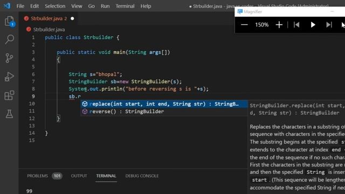Click the VS Code logo icon
The width and height of the screenshot is (345, 194).
(x=7, y=6)
